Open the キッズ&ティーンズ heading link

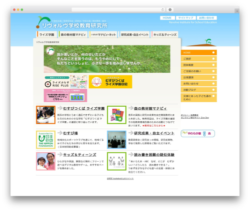click(79, 155)
